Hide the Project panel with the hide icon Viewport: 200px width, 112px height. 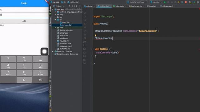[80, 6]
